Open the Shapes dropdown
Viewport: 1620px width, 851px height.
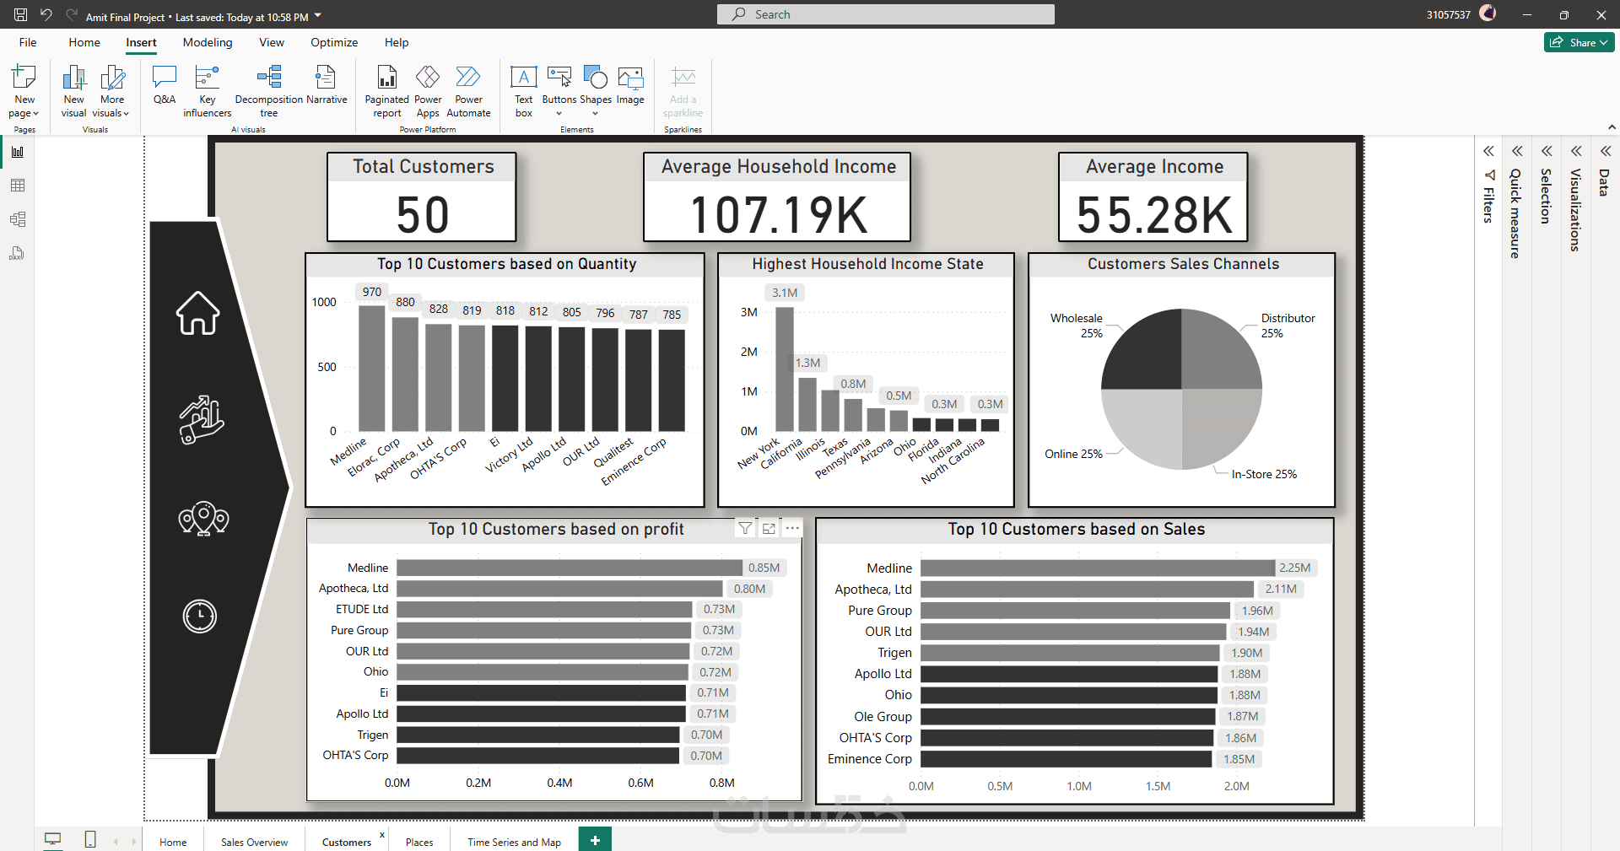(596, 91)
